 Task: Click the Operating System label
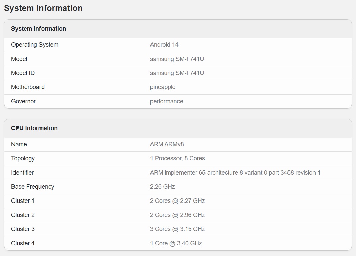35,45
